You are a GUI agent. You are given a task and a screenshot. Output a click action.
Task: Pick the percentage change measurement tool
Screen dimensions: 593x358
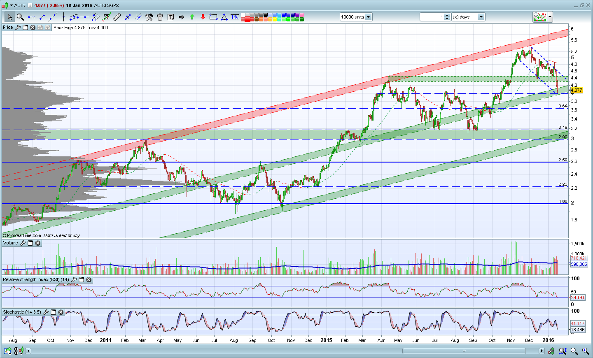pyautogui.click(x=235, y=17)
